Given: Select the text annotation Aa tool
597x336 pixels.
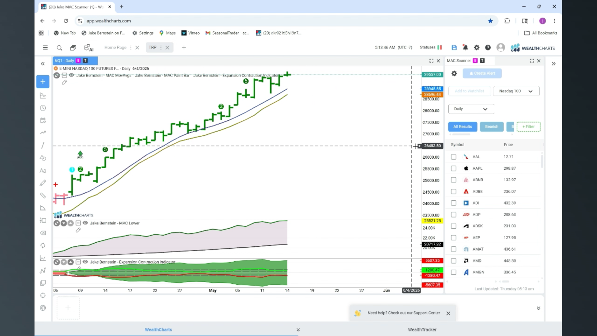Looking at the screenshot, I should (x=43, y=170).
